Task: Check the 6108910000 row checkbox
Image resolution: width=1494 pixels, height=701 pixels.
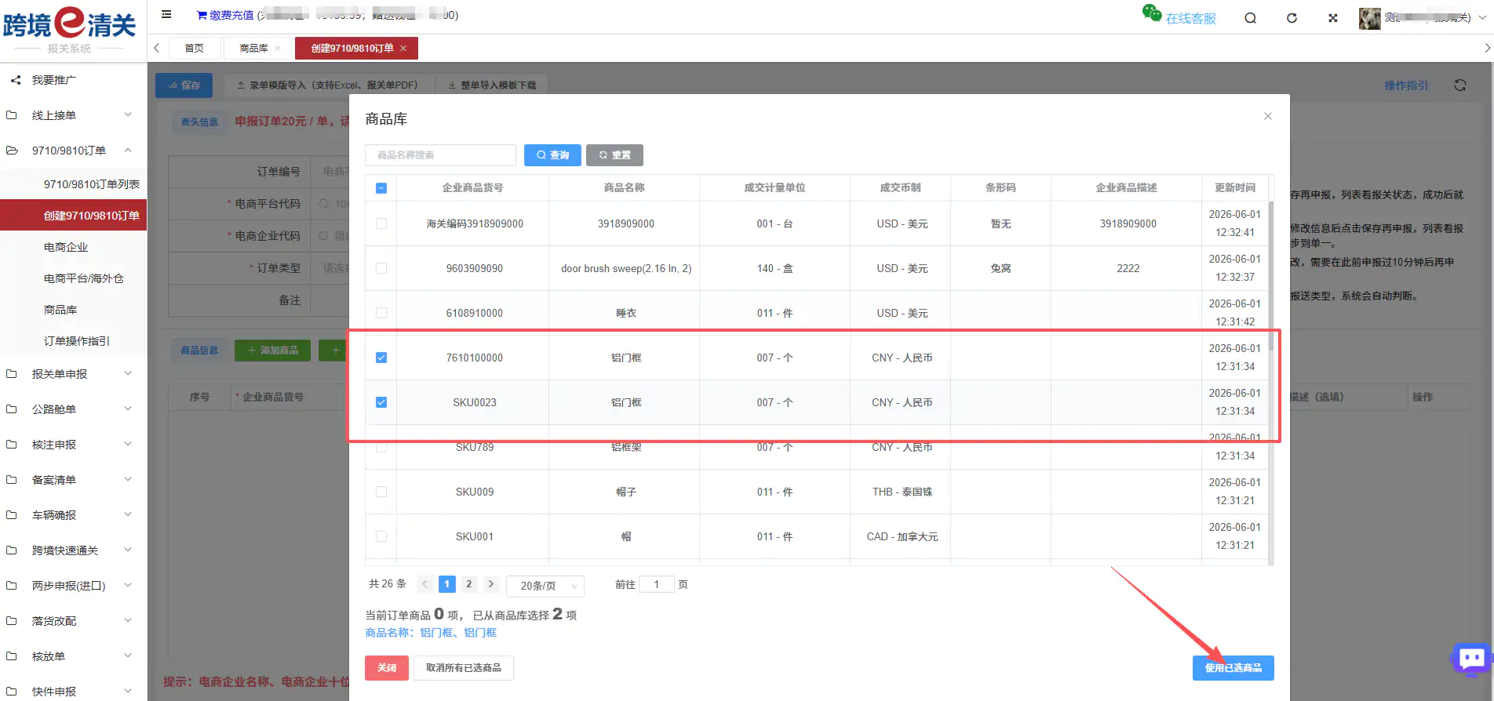Action: point(381,313)
